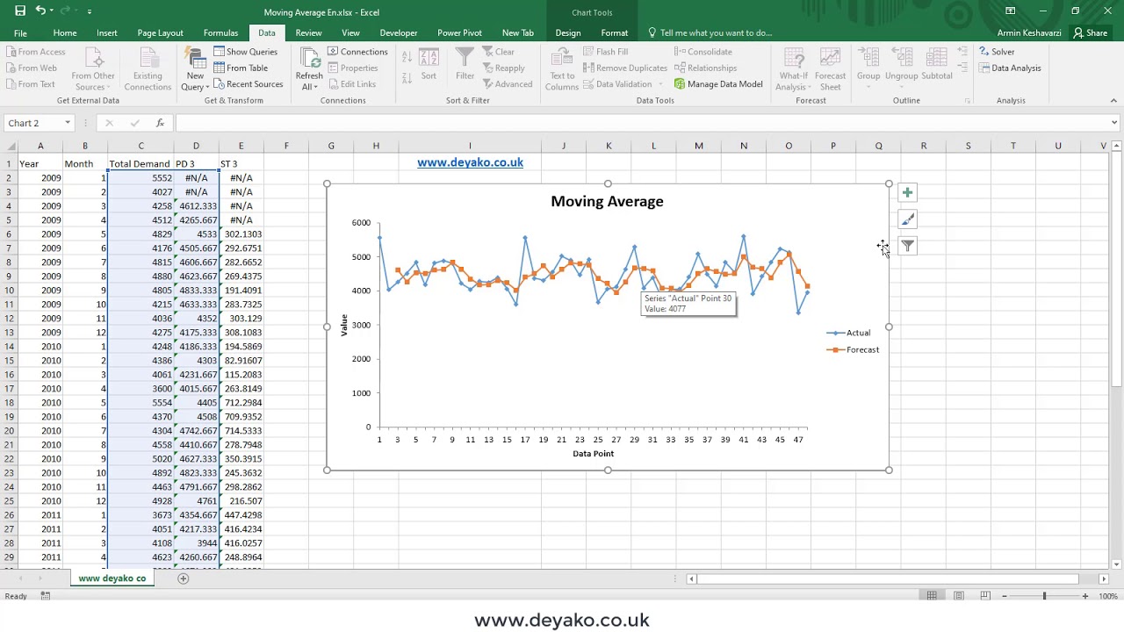Switch to the Insert tab

point(107,33)
